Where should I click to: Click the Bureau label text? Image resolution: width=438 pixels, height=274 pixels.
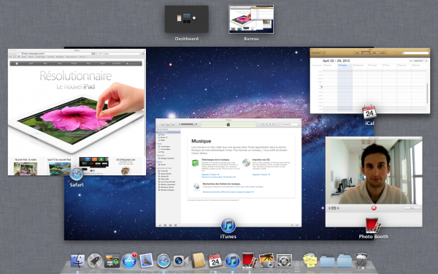click(251, 39)
